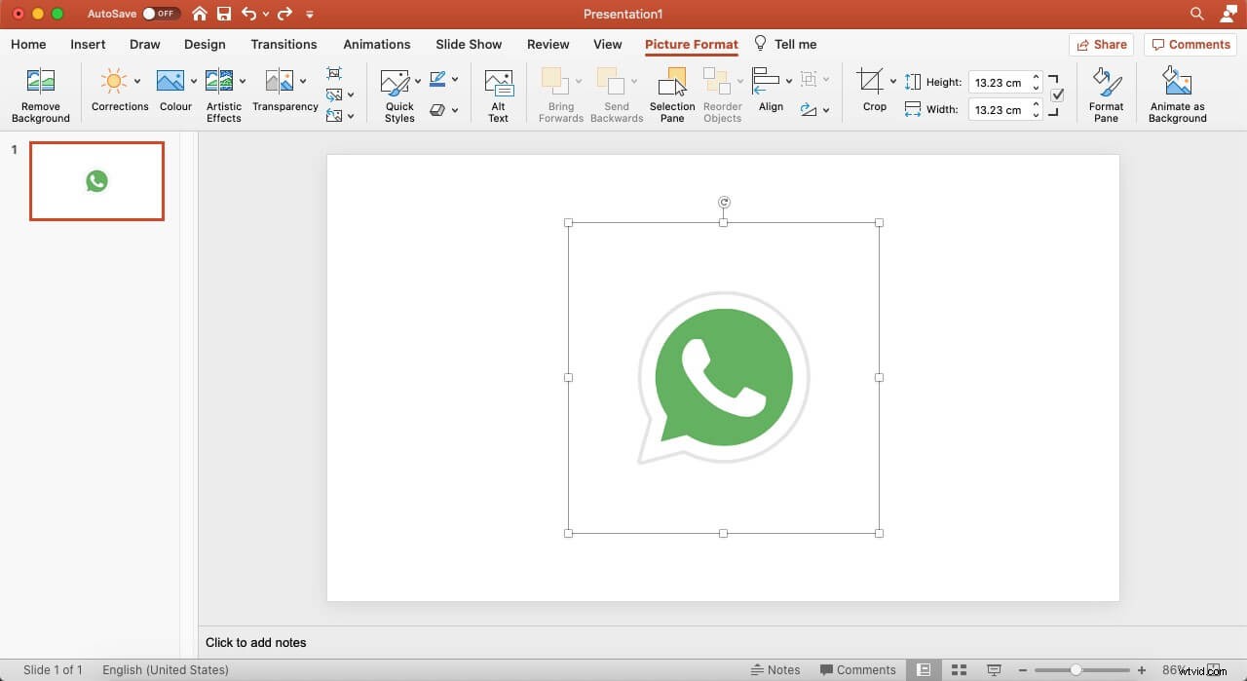Expand the Quick Styles dropdown arrow

[x=417, y=81]
